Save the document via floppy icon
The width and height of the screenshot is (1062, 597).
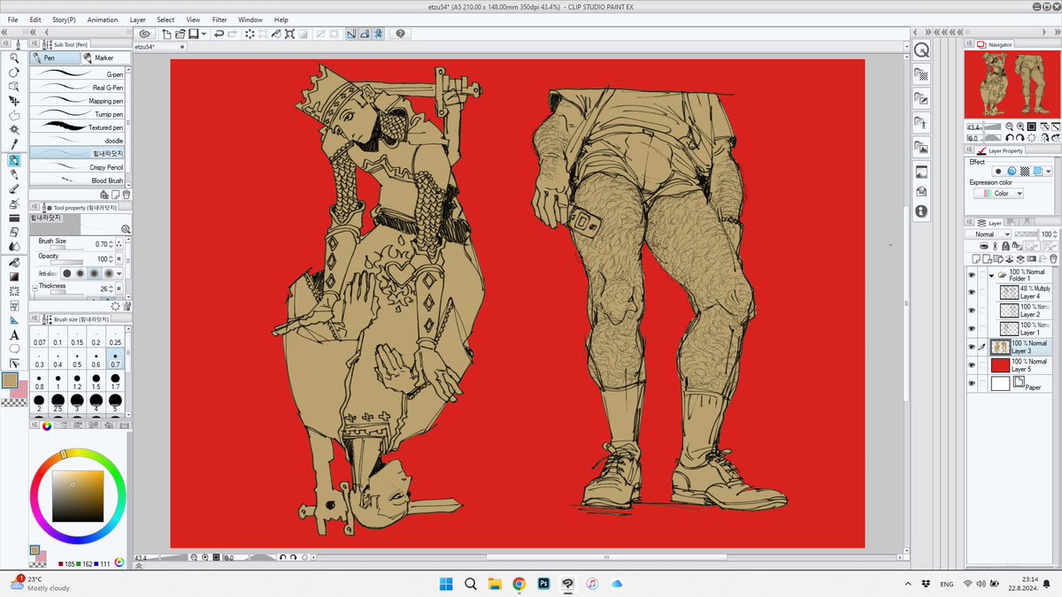point(193,34)
